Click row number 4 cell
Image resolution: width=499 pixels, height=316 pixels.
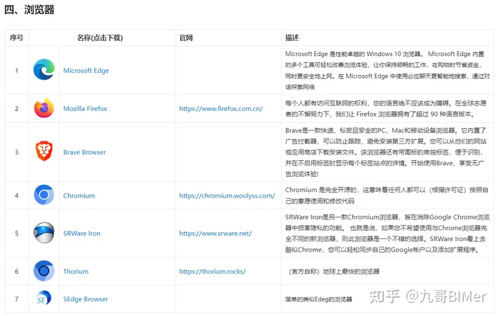point(17,195)
